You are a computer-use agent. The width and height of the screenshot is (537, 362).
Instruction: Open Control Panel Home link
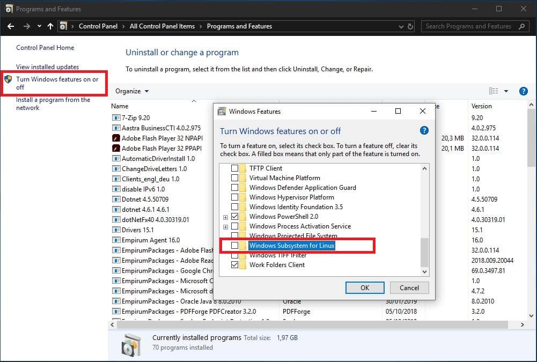[45, 48]
